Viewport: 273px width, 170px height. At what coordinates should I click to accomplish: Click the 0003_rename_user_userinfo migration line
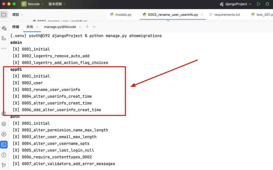pos(47,90)
